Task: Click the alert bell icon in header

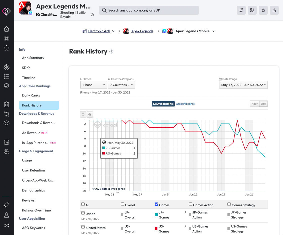Action: click(241, 10)
